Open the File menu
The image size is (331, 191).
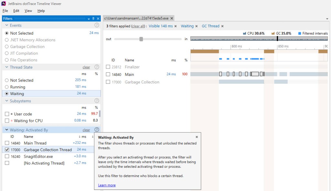click(5, 11)
